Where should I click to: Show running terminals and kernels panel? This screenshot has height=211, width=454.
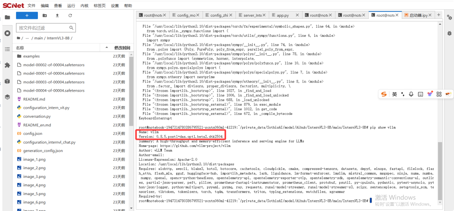[x=8, y=33]
